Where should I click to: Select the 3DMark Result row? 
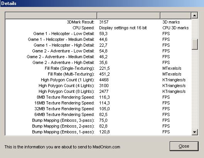pos(98,22)
